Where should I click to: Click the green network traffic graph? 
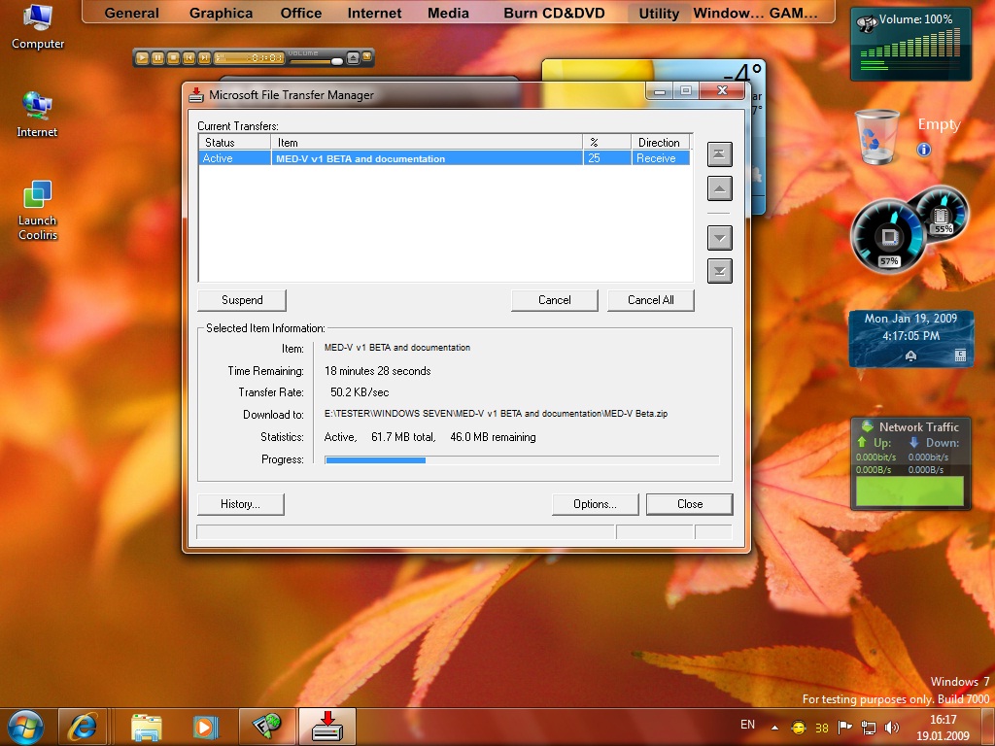[x=909, y=491]
